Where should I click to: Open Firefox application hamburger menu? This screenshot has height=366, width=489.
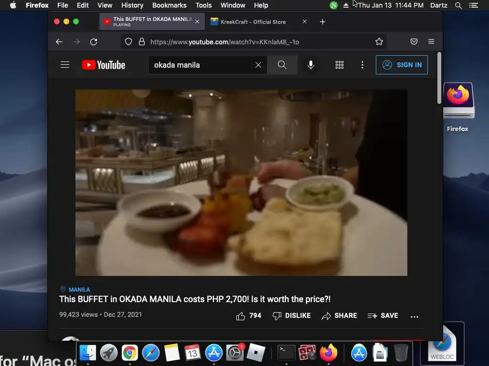pos(431,42)
